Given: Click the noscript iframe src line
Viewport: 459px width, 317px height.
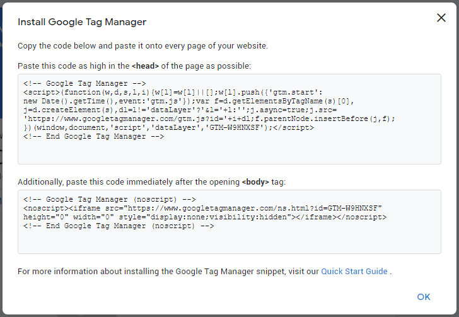Looking at the screenshot, I should (x=202, y=208).
